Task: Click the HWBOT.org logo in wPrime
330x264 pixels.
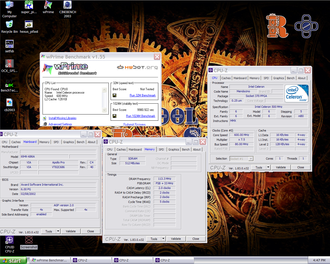Action: click(x=137, y=67)
